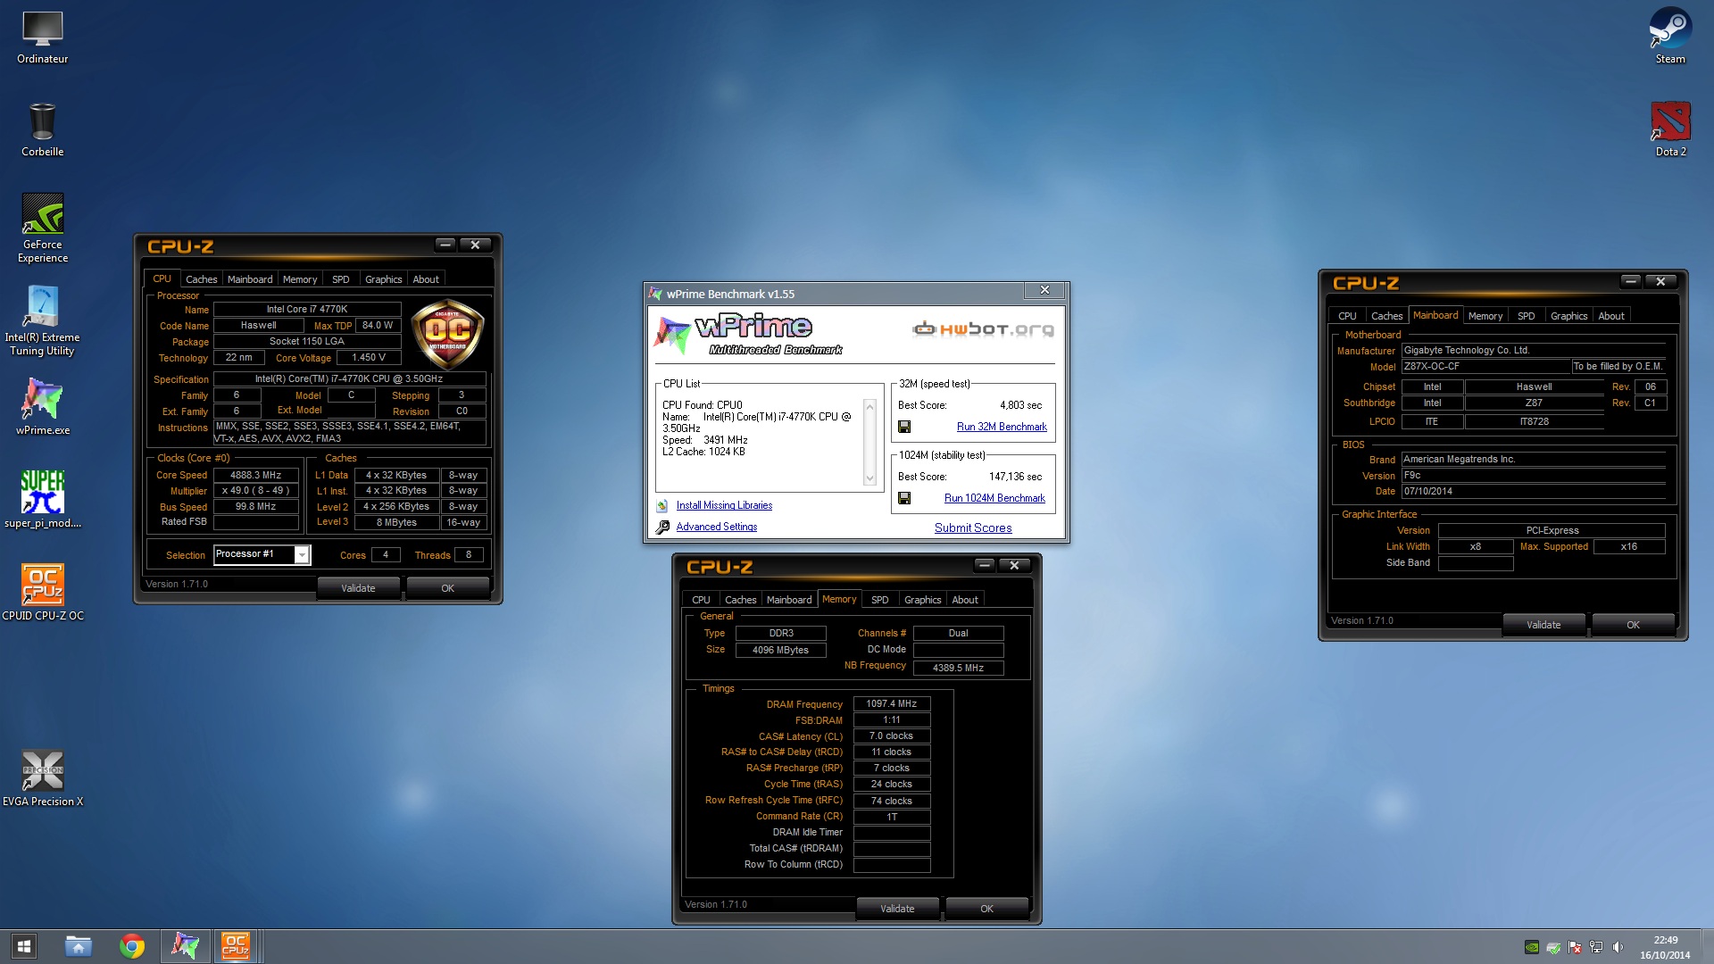Click the network tray icon

click(x=1596, y=947)
